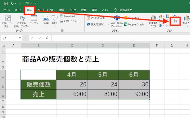Screen dimensions: 190x118
Task: Open the combo chart dropdown arrow
Action: click(x=179, y=21)
